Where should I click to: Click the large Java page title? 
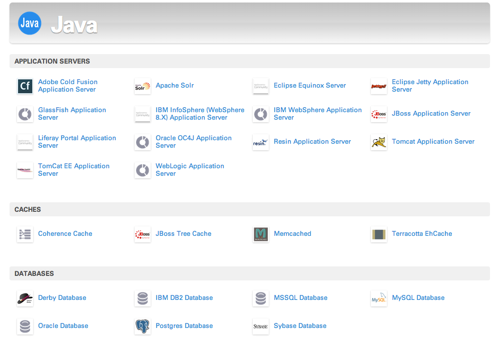tap(74, 25)
